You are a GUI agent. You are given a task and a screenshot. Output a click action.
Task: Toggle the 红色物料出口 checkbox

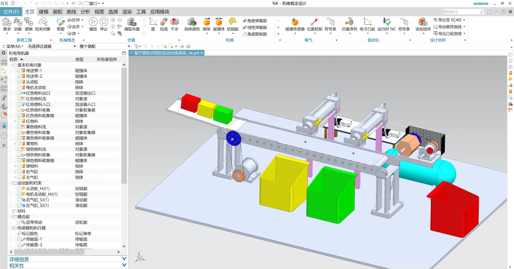pos(19,93)
